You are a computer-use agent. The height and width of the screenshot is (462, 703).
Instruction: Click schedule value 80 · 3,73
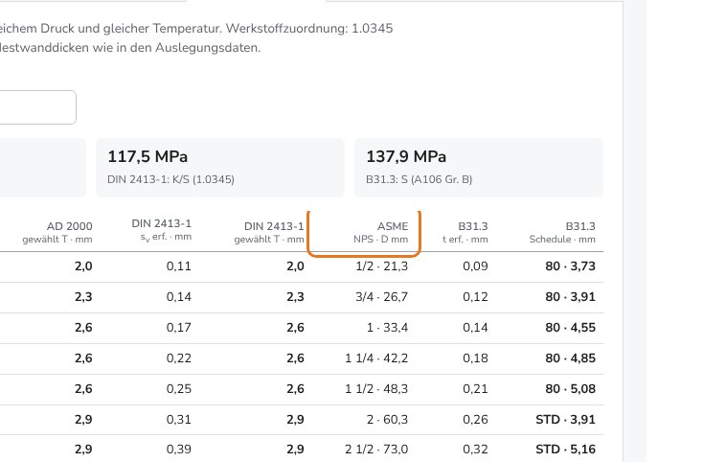click(570, 266)
